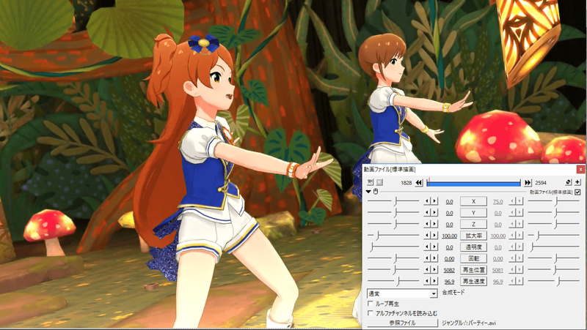
Task: Click the left 回転 slider
Action: pos(393,258)
